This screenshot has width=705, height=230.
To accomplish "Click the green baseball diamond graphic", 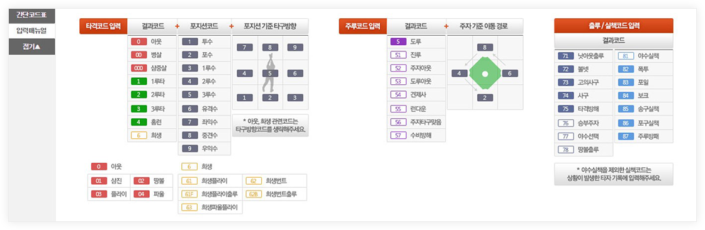I will pyautogui.click(x=485, y=73).
